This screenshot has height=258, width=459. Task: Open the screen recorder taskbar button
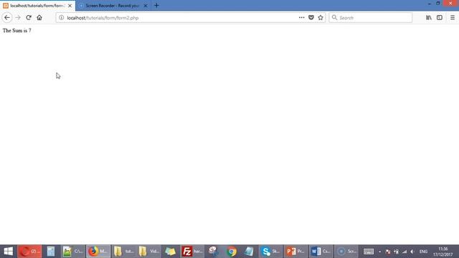pos(346,252)
